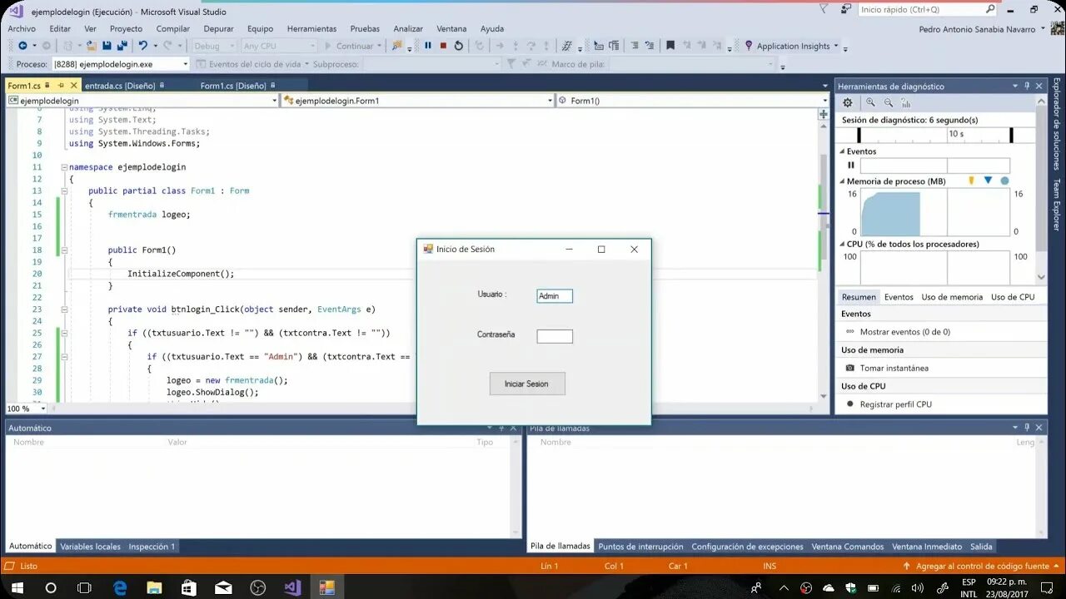The height and width of the screenshot is (599, 1066).
Task: Click the Task View taskbar icon
Action: click(x=84, y=587)
